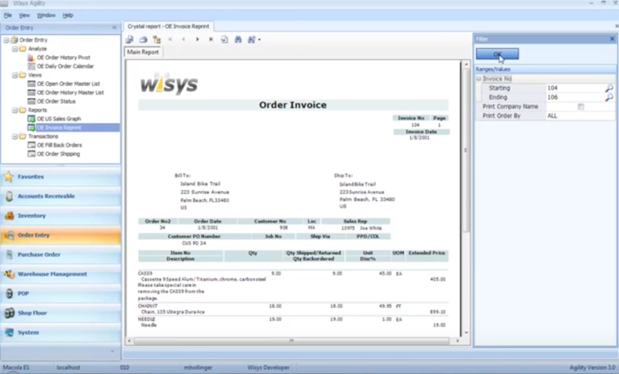This screenshot has height=374, width=619.
Task: Collapse the Order Entry root tree node
Action: click(x=6, y=40)
